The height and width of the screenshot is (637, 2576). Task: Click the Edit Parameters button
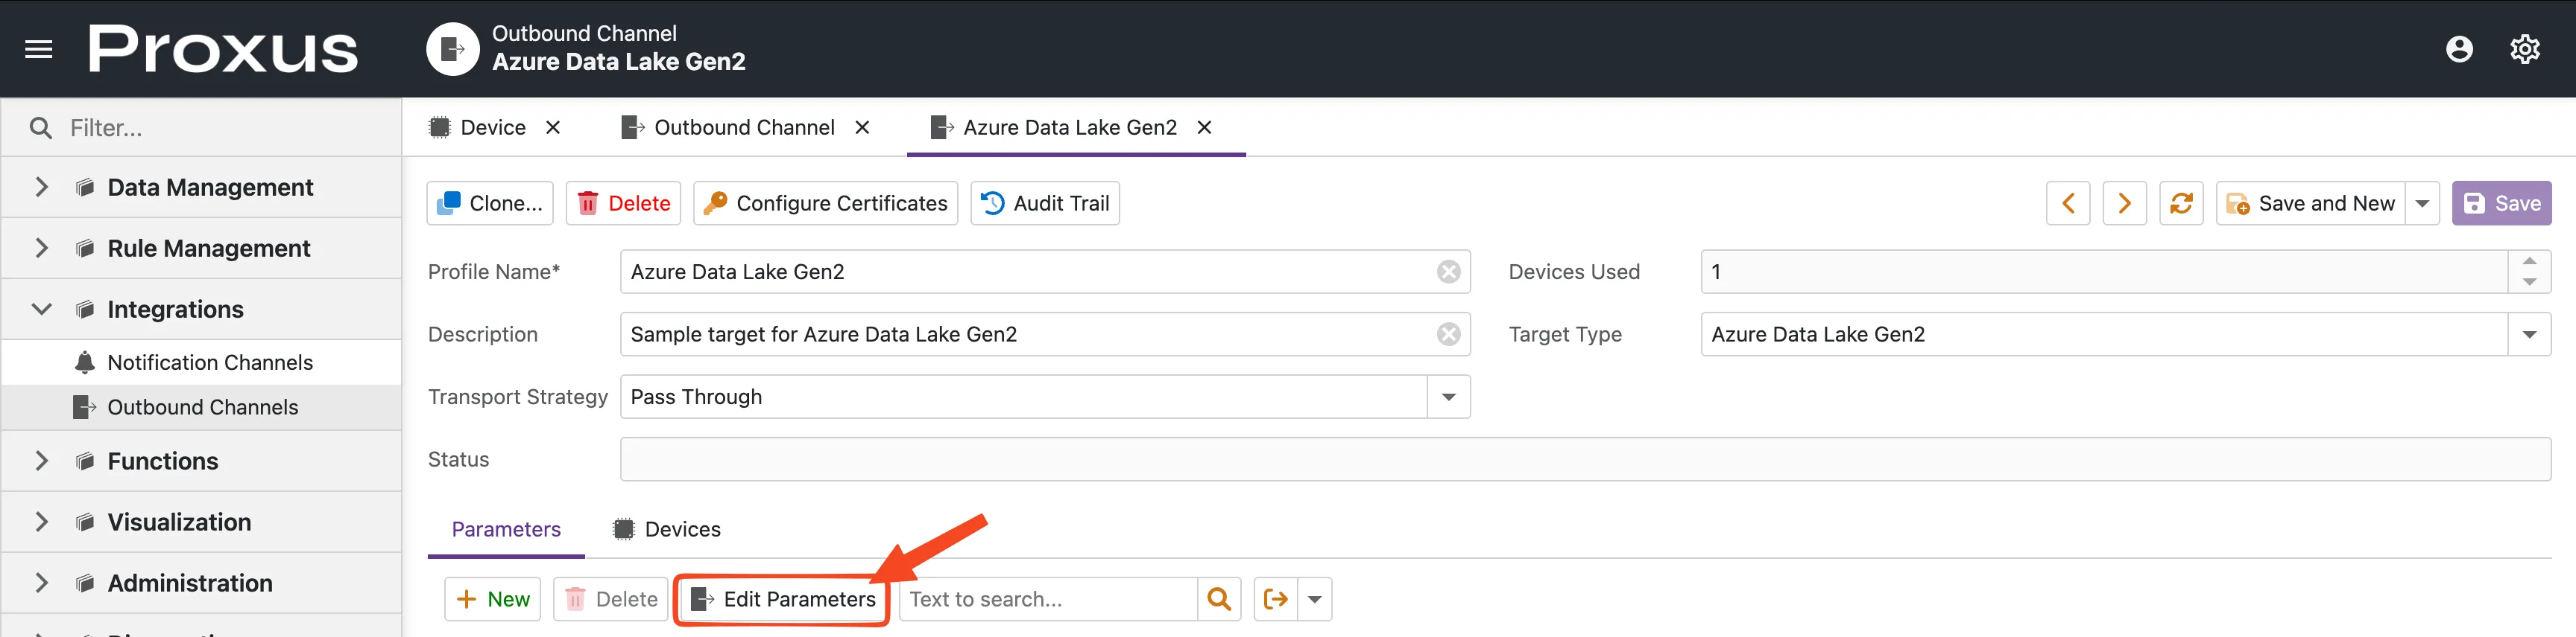coord(783,599)
